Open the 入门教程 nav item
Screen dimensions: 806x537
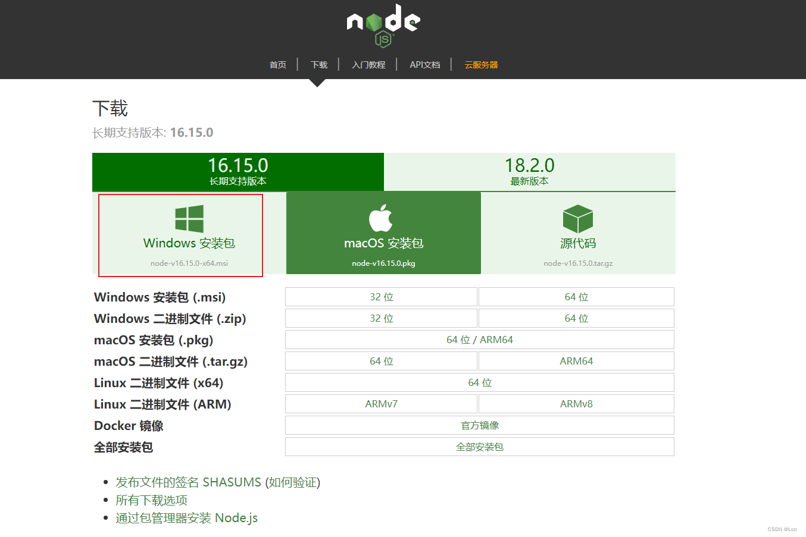coord(368,65)
